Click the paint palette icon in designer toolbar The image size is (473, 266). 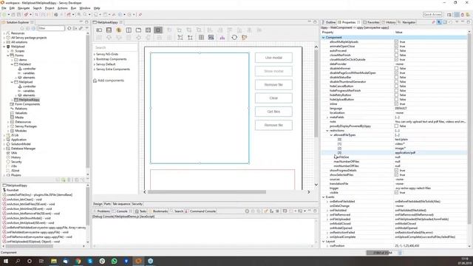pyautogui.click(x=244, y=38)
